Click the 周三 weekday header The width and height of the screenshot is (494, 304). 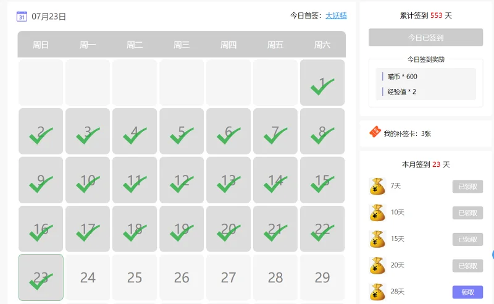click(x=182, y=44)
